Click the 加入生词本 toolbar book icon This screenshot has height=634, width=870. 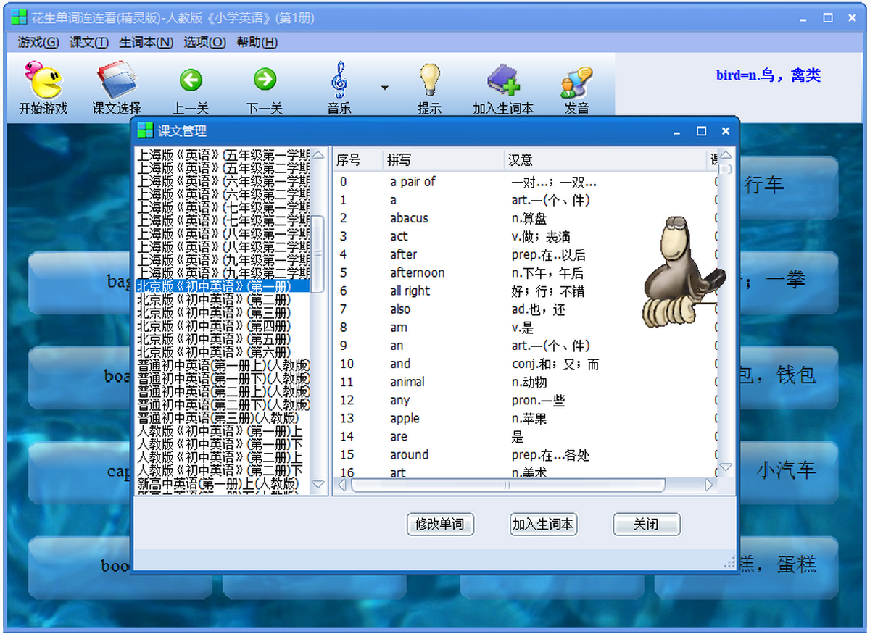(x=503, y=80)
